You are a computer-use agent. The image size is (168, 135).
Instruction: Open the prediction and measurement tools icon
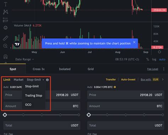click(x=5, y=20)
